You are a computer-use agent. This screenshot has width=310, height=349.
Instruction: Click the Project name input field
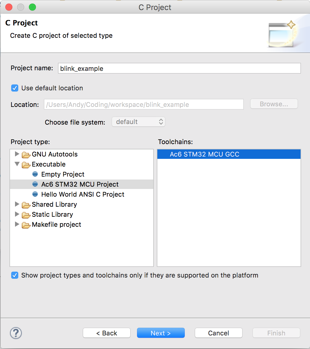point(179,68)
